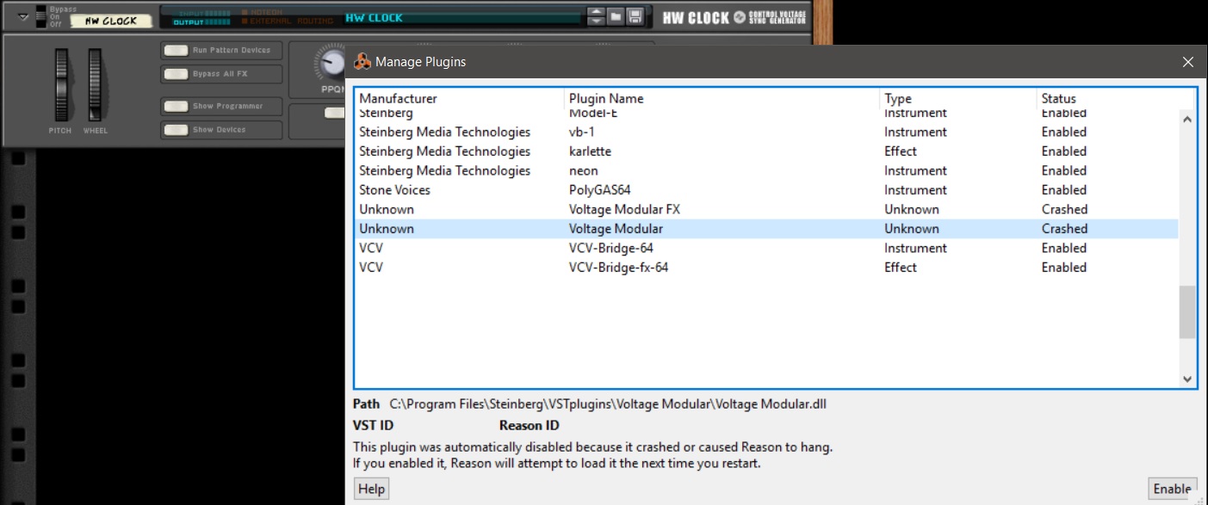Image resolution: width=1208 pixels, height=505 pixels.
Task: Click Enabled status of neon row
Action: point(1063,171)
